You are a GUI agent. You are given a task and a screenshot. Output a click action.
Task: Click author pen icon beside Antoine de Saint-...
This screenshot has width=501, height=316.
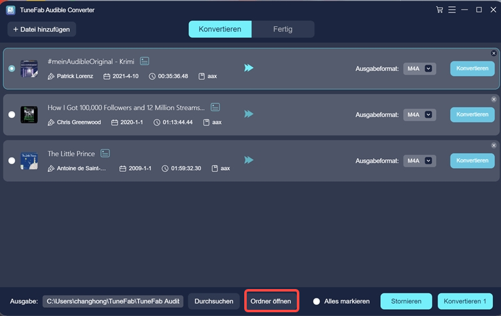51,169
